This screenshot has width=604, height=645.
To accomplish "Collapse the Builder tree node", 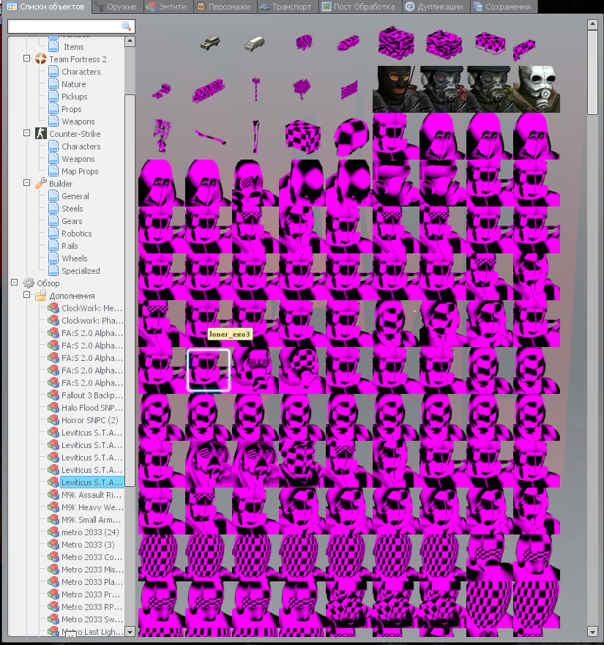I will point(27,183).
